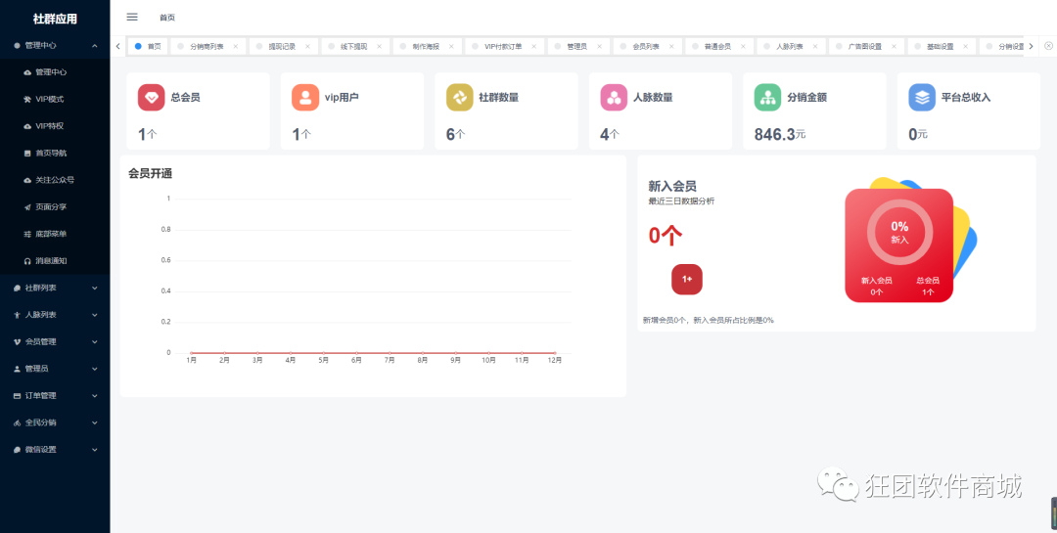Click the red 1+ badge under 新入会员
This screenshot has height=533, width=1057.
point(687,279)
